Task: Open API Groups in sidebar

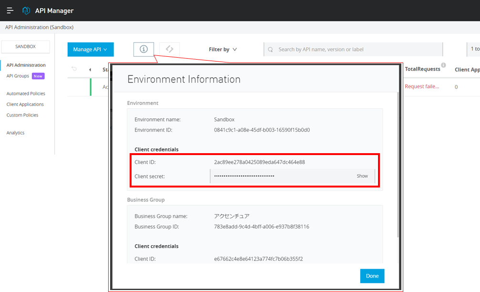Action: [x=18, y=76]
